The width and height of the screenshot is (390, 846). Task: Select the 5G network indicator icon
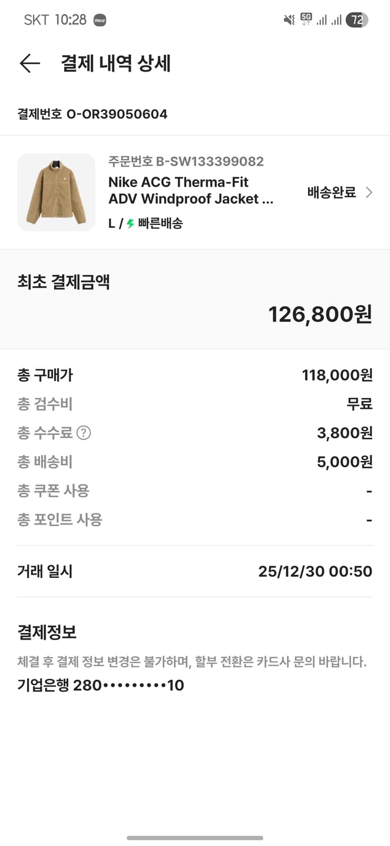[x=305, y=18]
